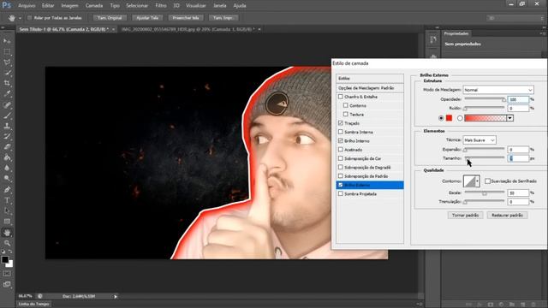Image resolution: width=548 pixels, height=308 pixels.
Task: Toggle Rolar por Todas as Janelas checkbox
Action: coord(29,17)
